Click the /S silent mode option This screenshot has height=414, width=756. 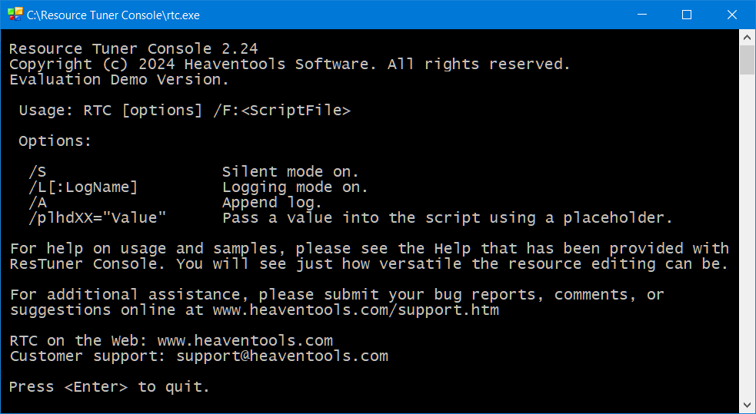(37, 172)
